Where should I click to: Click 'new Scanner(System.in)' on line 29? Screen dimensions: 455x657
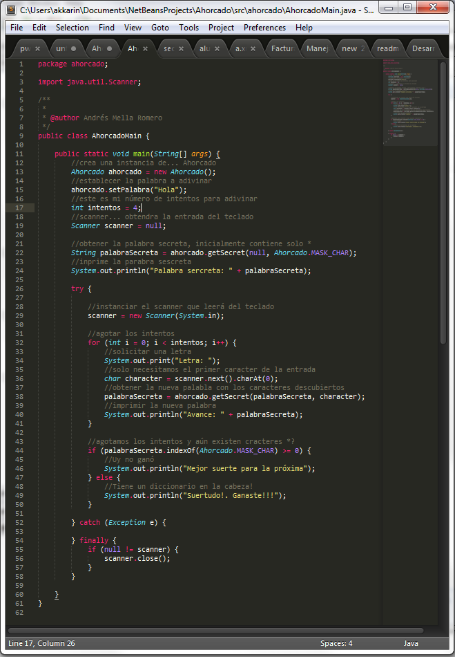pos(175,316)
